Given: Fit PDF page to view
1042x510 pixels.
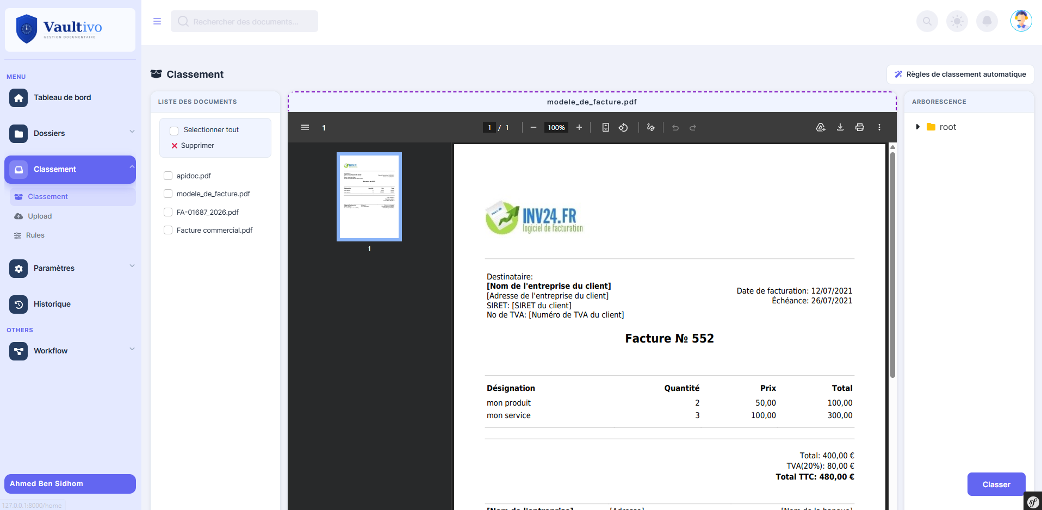Looking at the screenshot, I should pyautogui.click(x=606, y=127).
